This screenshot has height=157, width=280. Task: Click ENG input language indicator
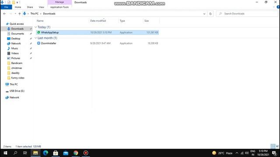click(x=253, y=153)
